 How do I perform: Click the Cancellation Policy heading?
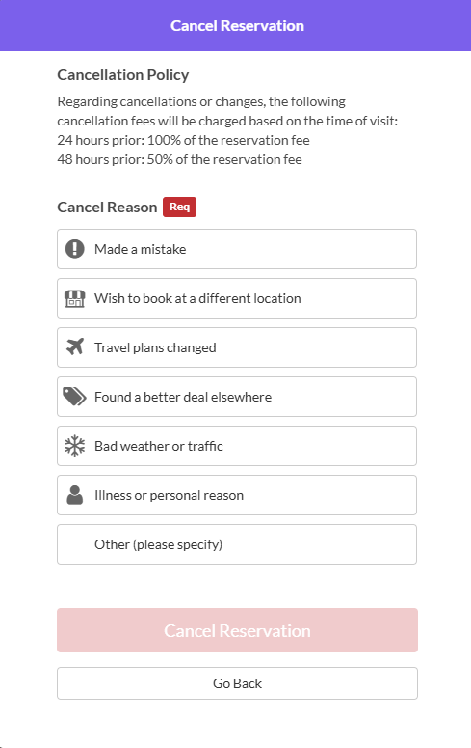123,75
